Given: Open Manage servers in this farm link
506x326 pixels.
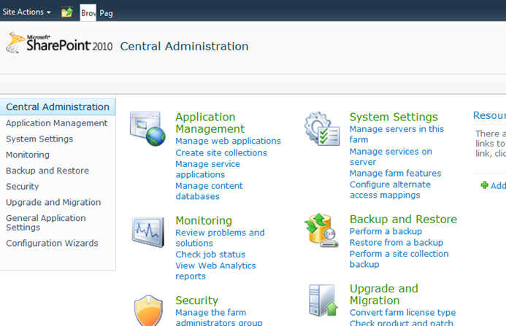Looking at the screenshot, I should 397,134.
